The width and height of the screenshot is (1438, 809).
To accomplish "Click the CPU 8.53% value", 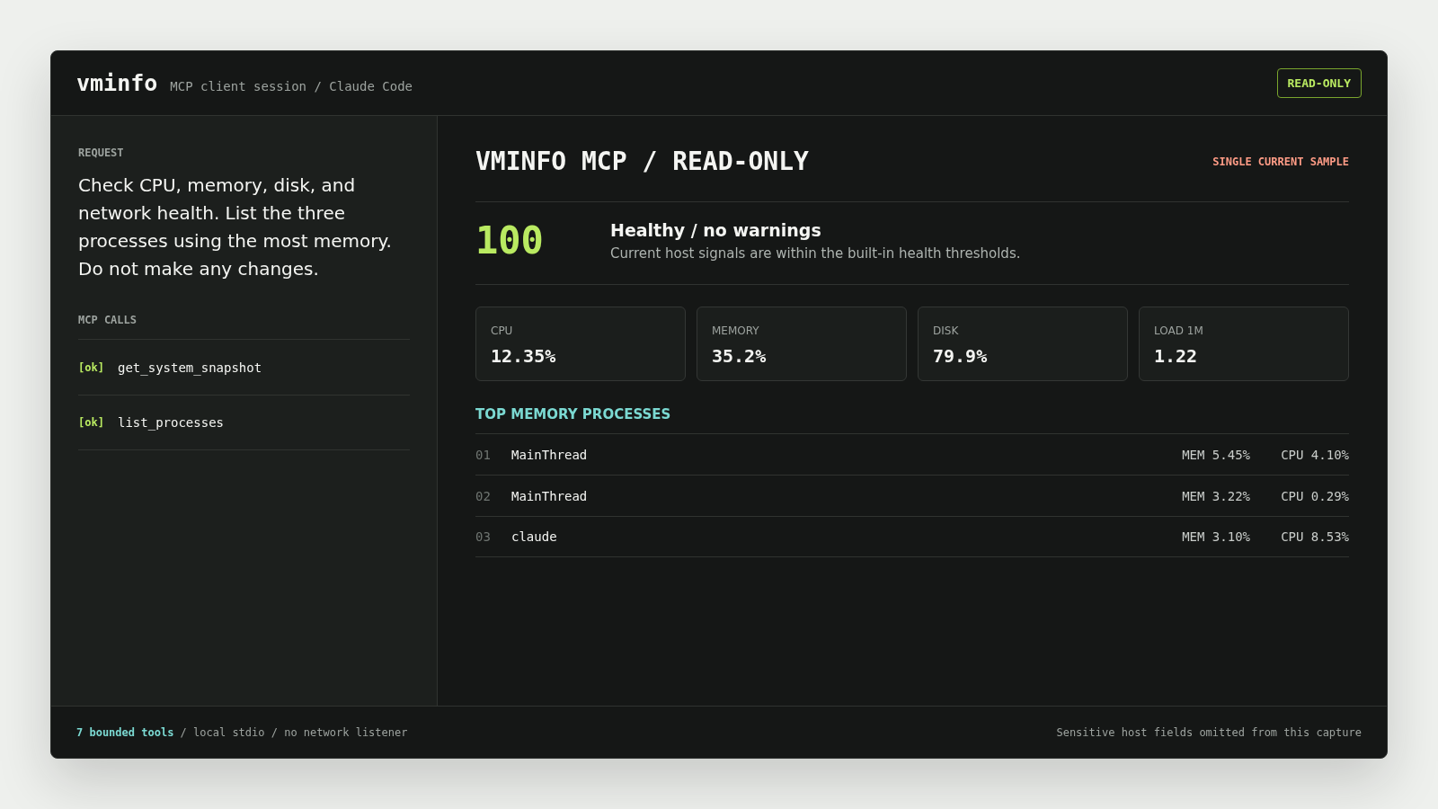I will (x=1315, y=537).
